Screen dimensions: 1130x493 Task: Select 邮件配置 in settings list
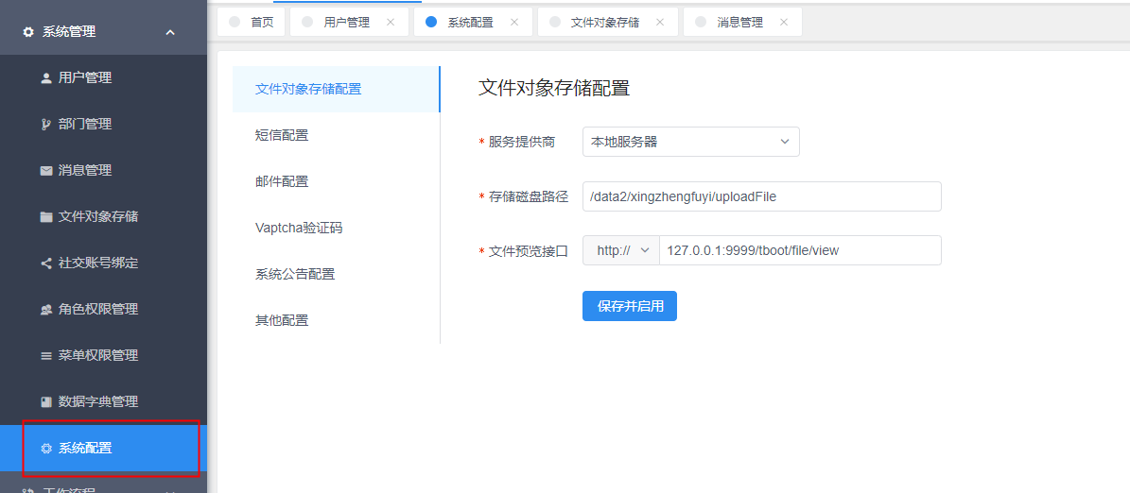pos(336,181)
